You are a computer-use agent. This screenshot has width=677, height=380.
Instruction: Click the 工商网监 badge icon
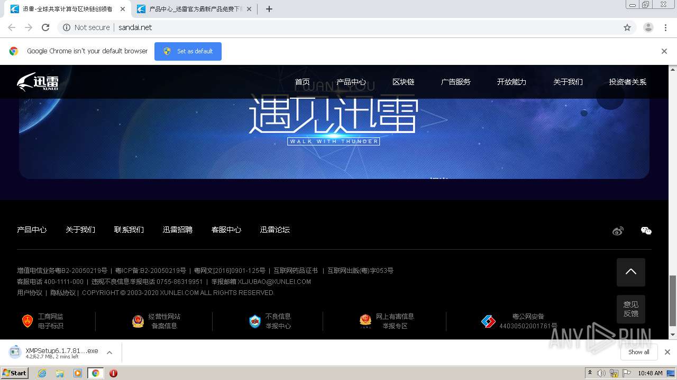point(28,321)
